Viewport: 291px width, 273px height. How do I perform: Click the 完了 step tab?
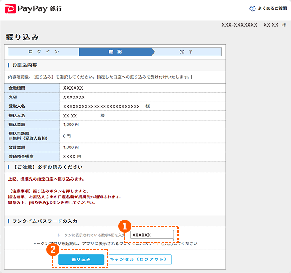(186, 52)
